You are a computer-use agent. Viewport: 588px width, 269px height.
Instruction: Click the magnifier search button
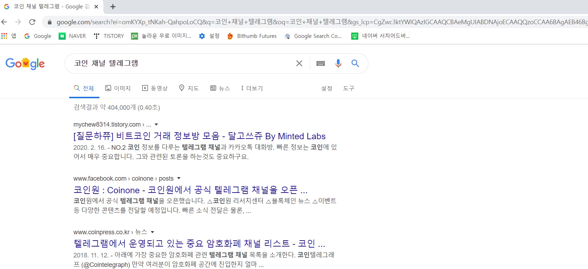click(355, 63)
